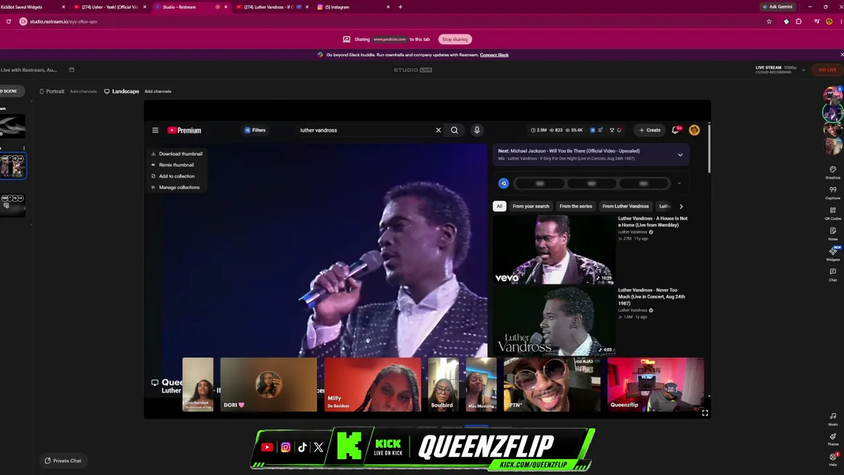
Task: Bookmark this page with the star
Action: point(769,21)
